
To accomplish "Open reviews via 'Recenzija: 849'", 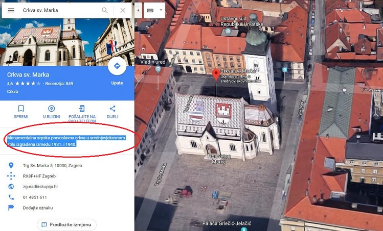I will [x=59, y=84].
